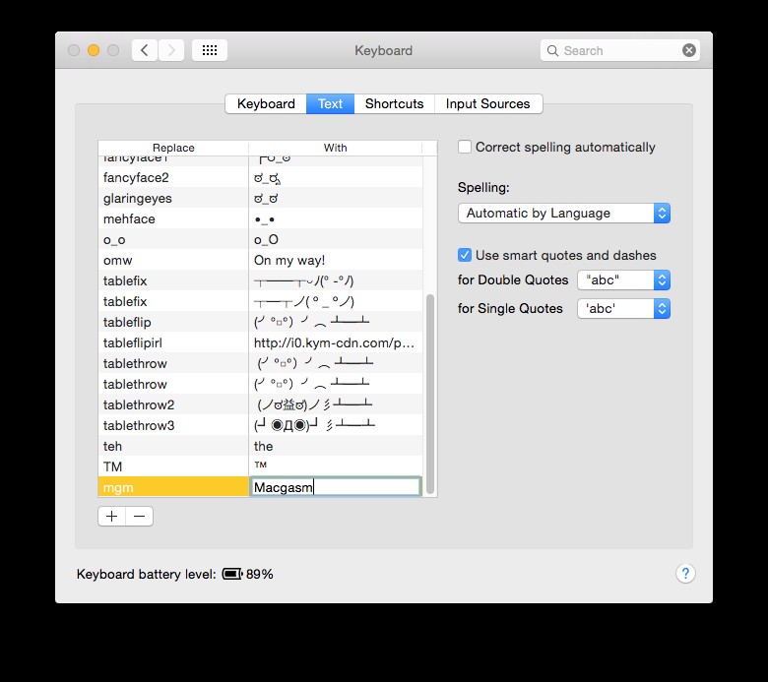Viewport: 768px width, 682px height.
Task: Sort by the With column header
Action: (x=335, y=148)
